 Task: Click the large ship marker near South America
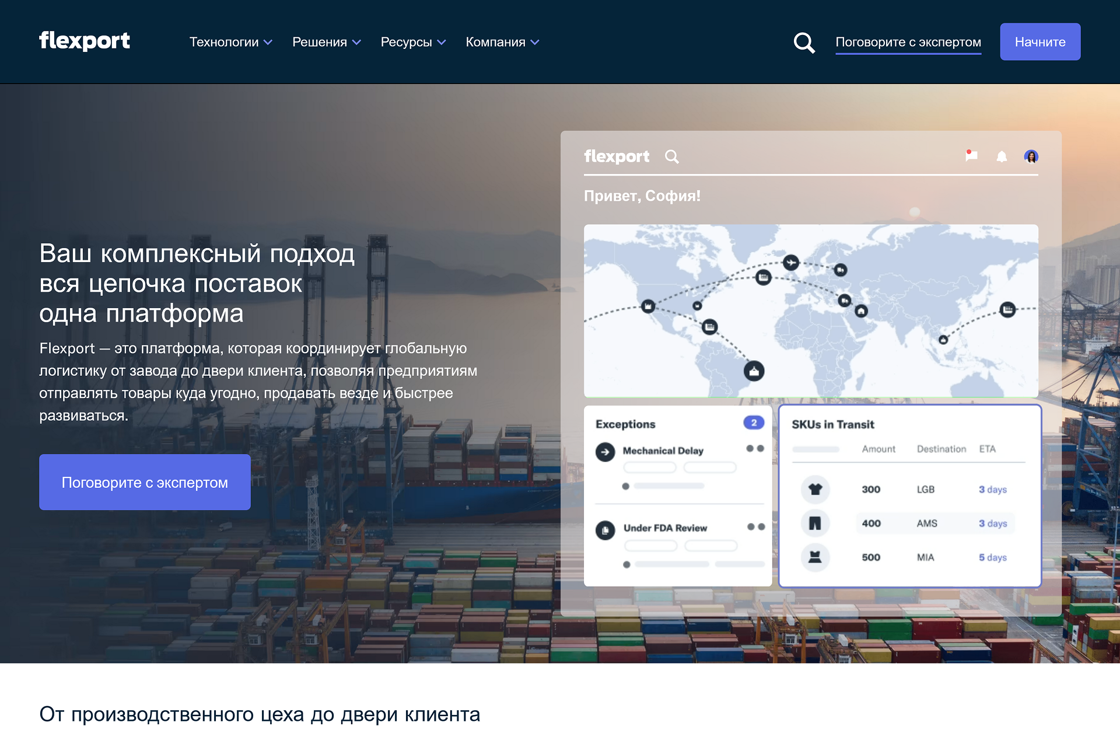pos(754,371)
